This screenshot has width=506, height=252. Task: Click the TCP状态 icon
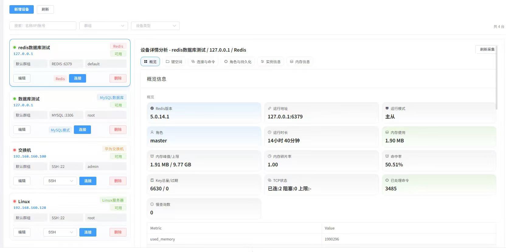(x=269, y=180)
